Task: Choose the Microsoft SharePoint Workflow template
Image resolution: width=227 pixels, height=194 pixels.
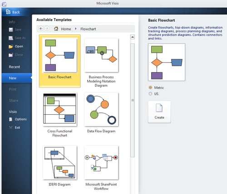Action: click(101, 168)
